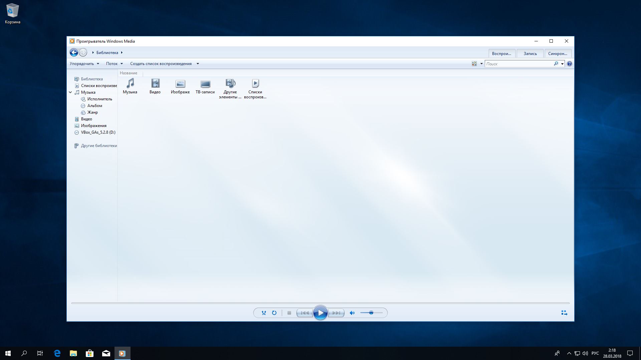Collapse the Музыка tree node
This screenshot has width=641, height=360.
pos(70,92)
